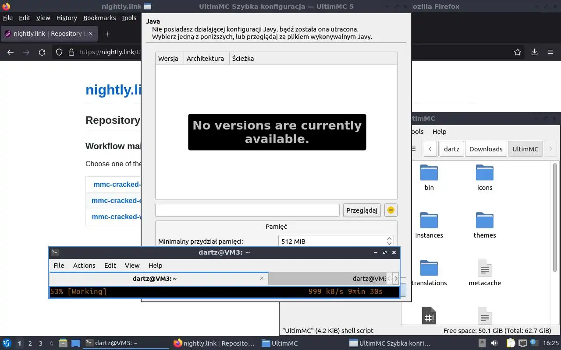Select the bin folder

(429, 178)
